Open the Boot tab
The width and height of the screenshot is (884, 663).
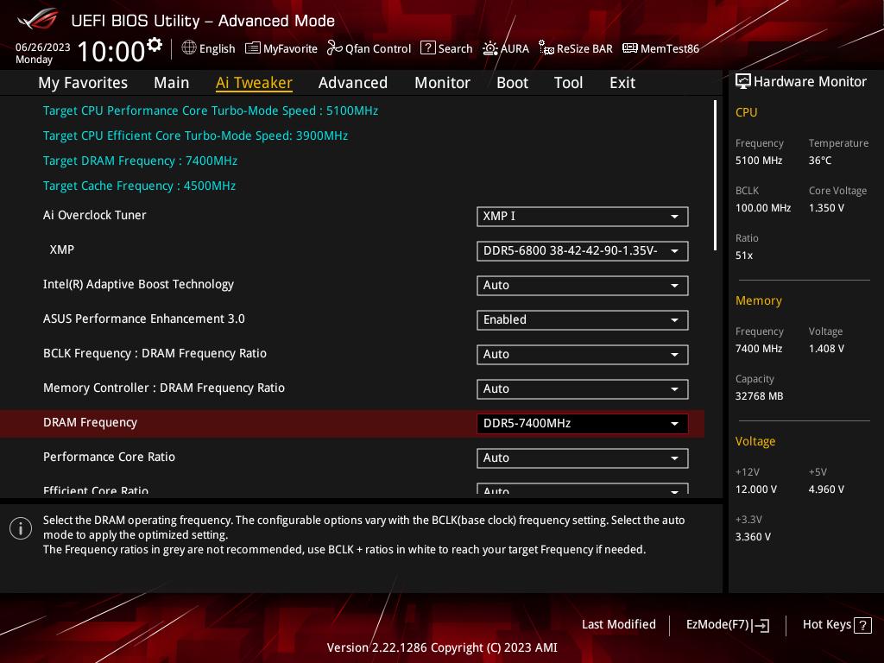[x=512, y=83]
